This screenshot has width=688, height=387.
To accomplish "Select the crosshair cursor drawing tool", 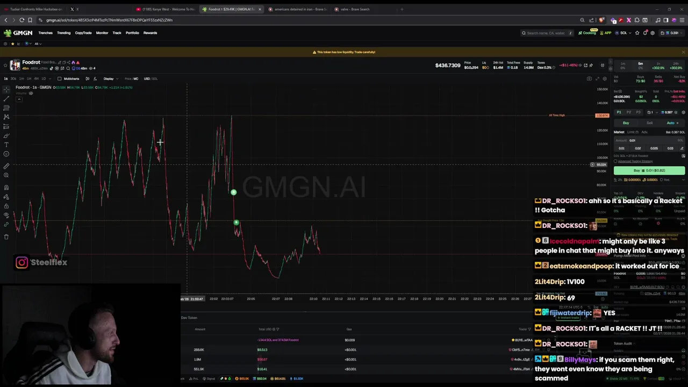I will pyautogui.click(x=6, y=90).
